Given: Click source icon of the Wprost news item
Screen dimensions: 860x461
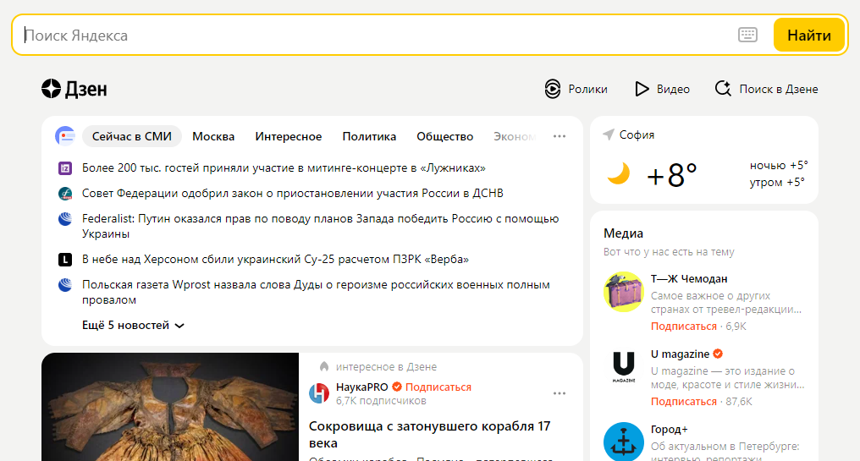Looking at the screenshot, I should pyautogui.click(x=65, y=285).
